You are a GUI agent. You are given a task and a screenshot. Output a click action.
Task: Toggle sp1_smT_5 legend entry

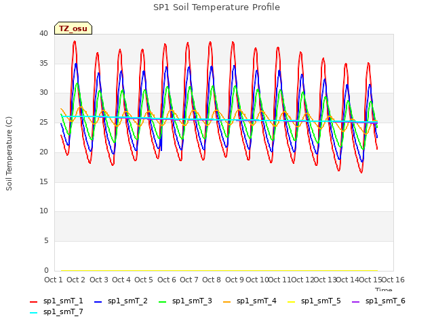(314, 301)
